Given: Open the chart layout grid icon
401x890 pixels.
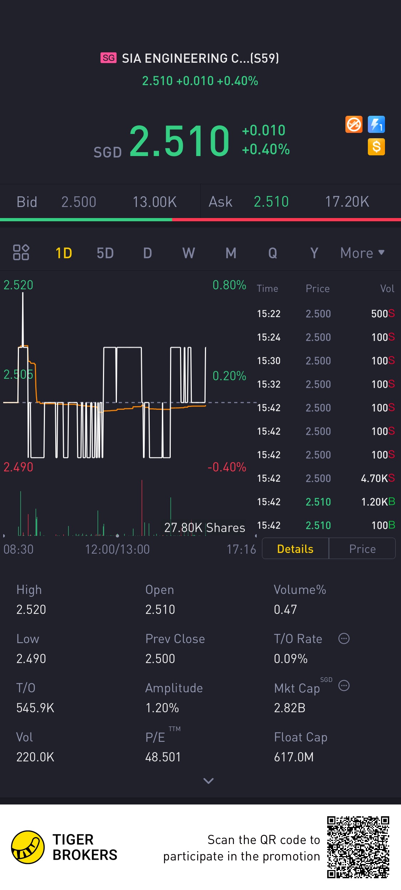Looking at the screenshot, I should [x=21, y=253].
